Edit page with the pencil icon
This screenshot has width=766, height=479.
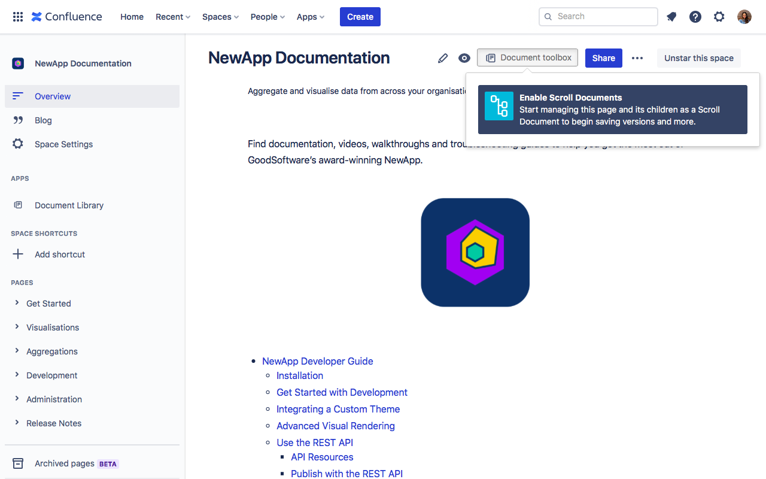[x=443, y=58]
